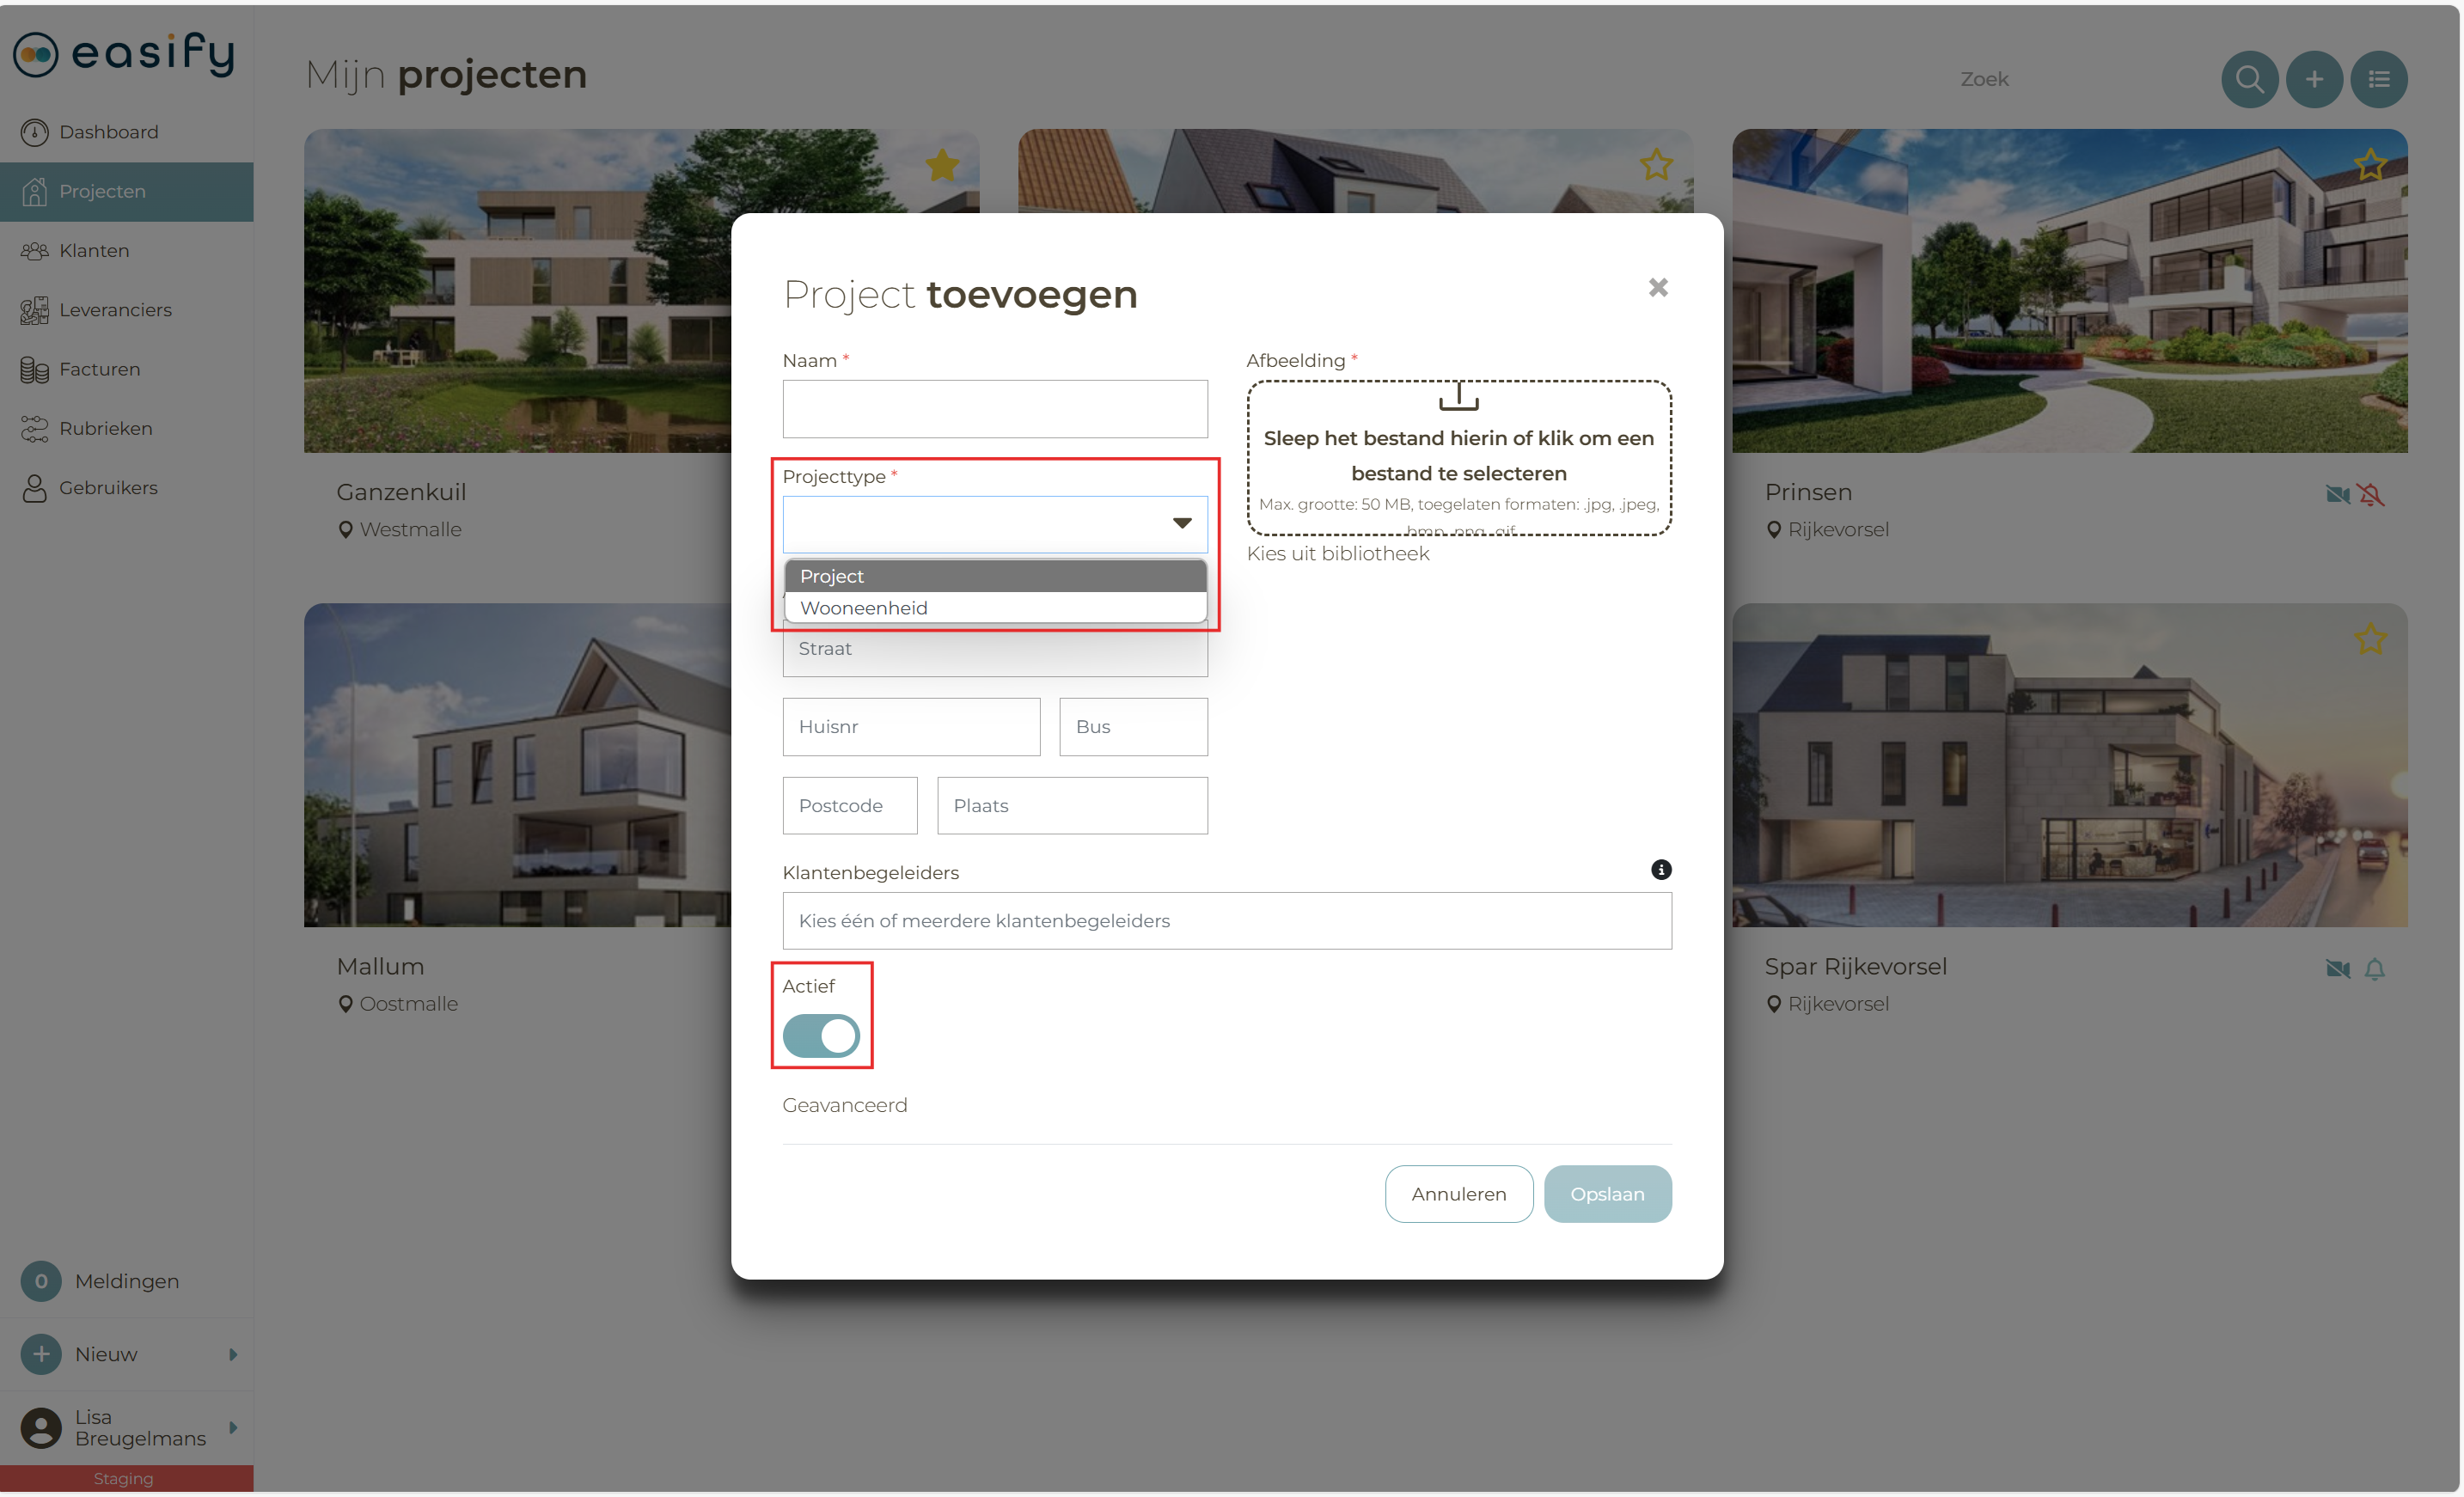Click Spar Rijkevorsel bell icon
The width and height of the screenshot is (2464, 1497).
2375,968
